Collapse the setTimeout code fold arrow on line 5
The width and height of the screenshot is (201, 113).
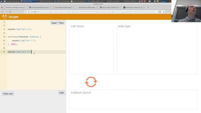tap(6, 37)
